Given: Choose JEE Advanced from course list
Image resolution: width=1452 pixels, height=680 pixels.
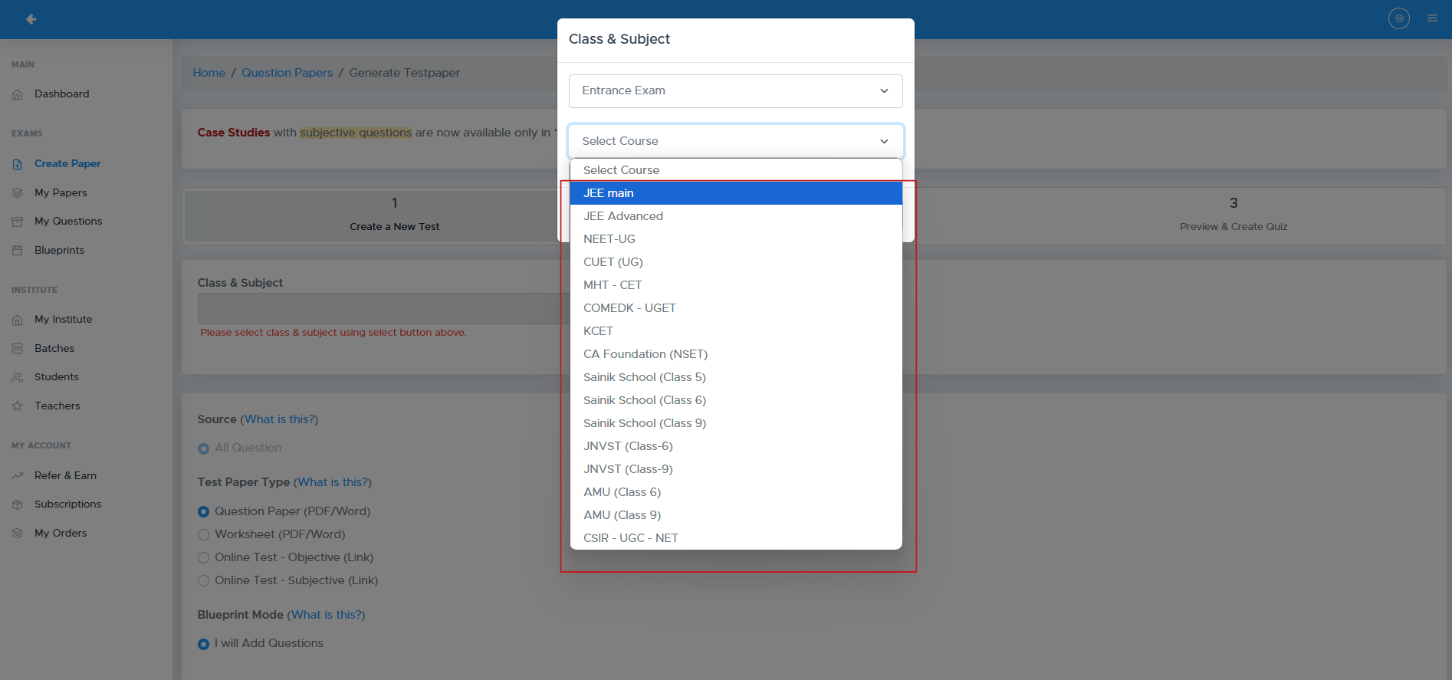Looking at the screenshot, I should point(623,216).
